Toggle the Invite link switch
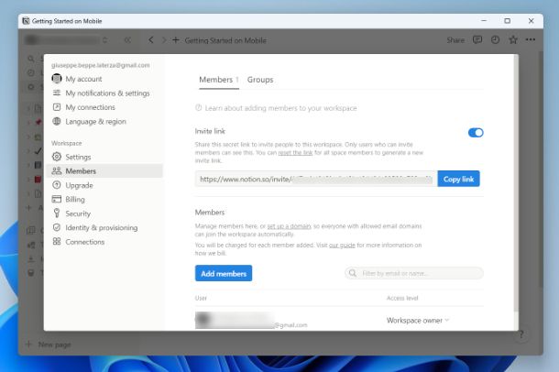 [x=476, y=133]
